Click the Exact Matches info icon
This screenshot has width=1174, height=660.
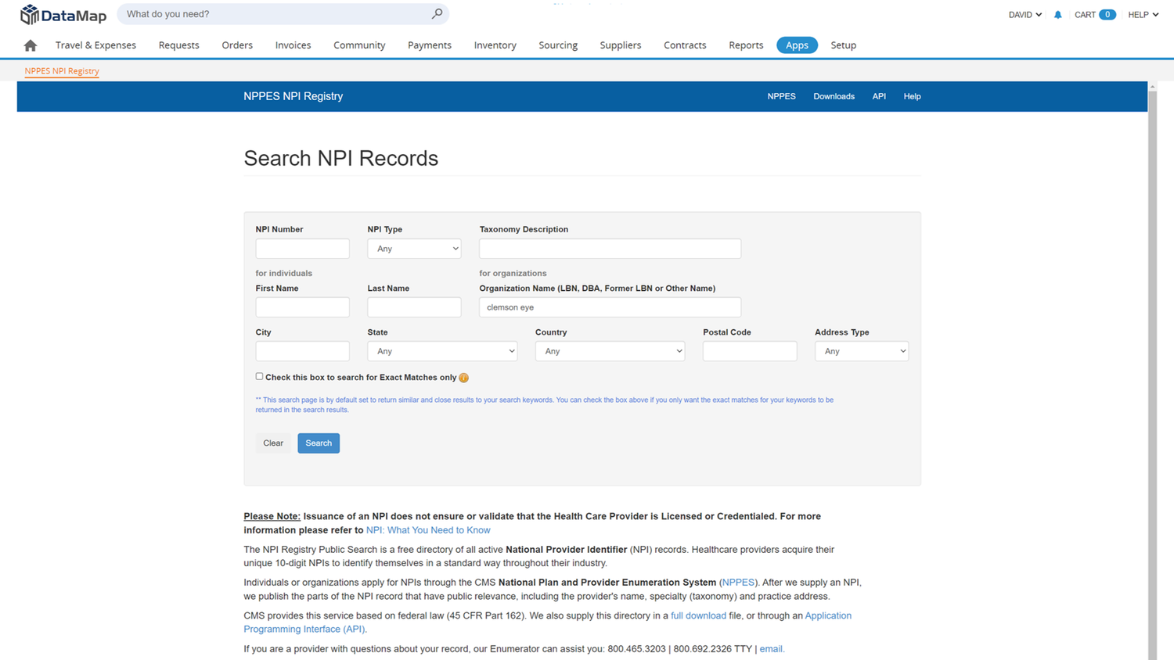[463, 377]
